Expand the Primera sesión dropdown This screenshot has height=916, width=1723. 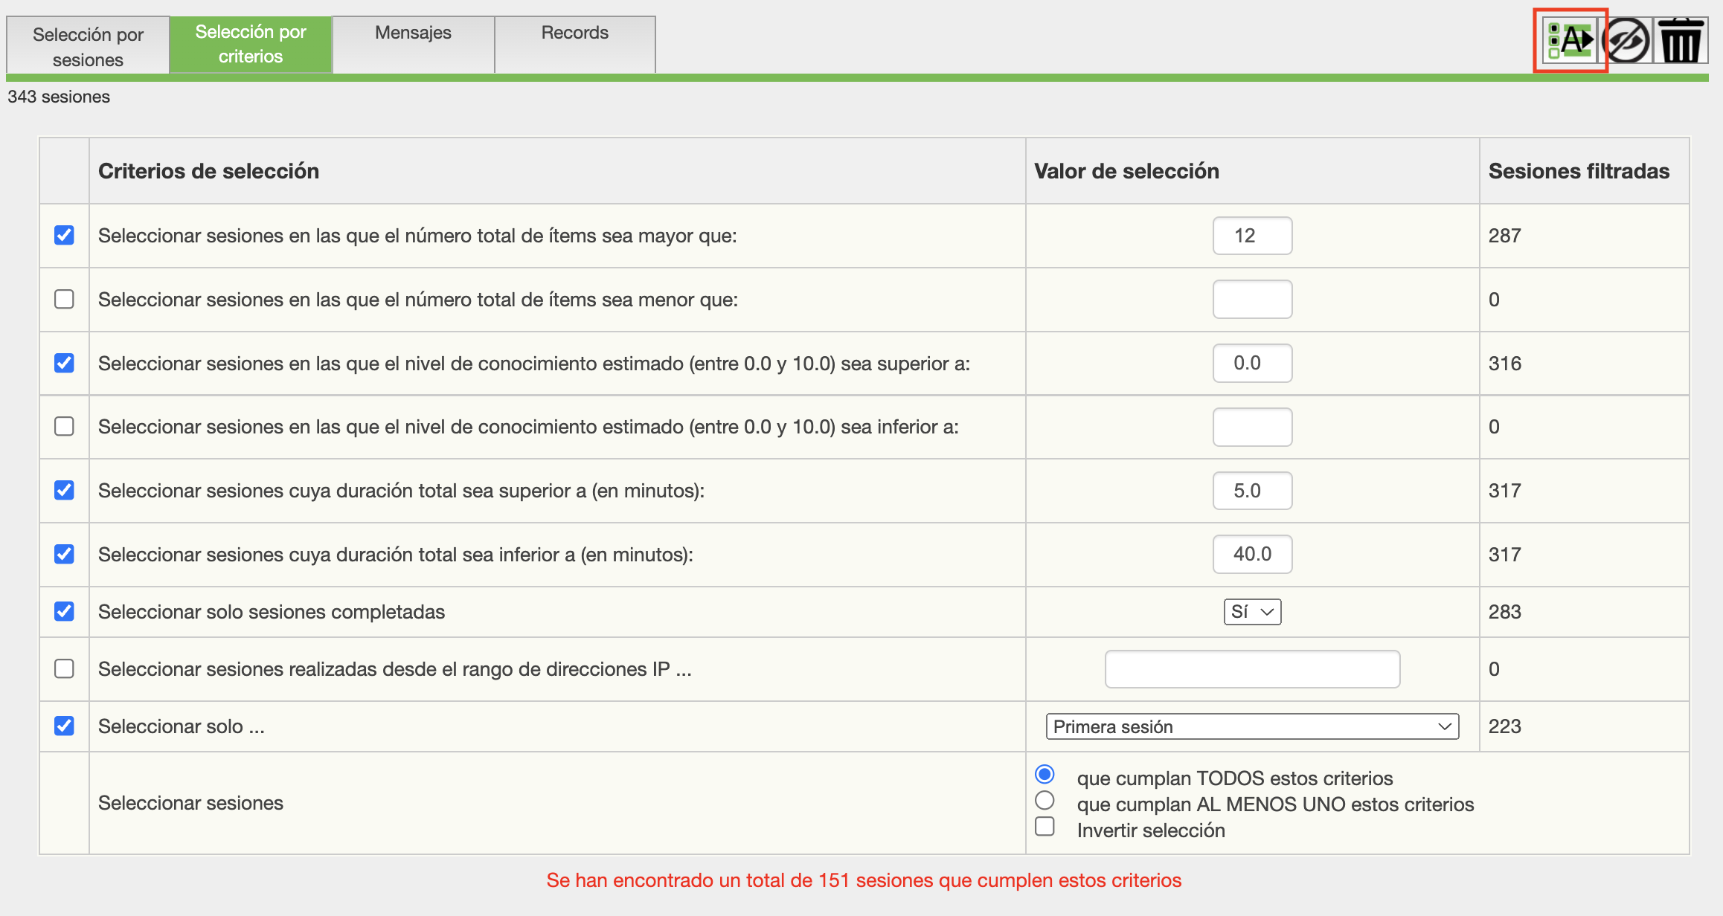coord(1252,726)
